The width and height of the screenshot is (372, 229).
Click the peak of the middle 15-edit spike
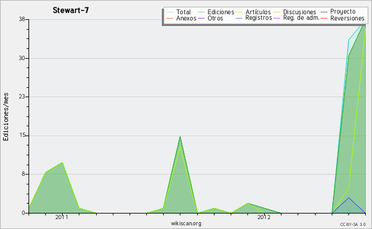(x=180, y=137)
